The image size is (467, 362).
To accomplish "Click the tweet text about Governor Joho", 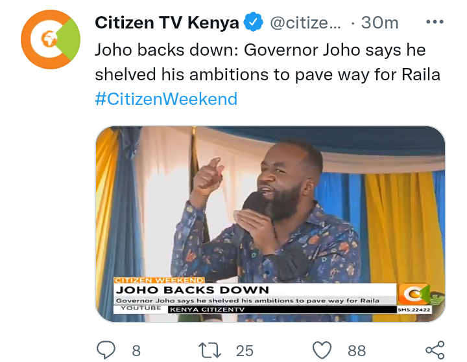I will [x=267, y=62].
